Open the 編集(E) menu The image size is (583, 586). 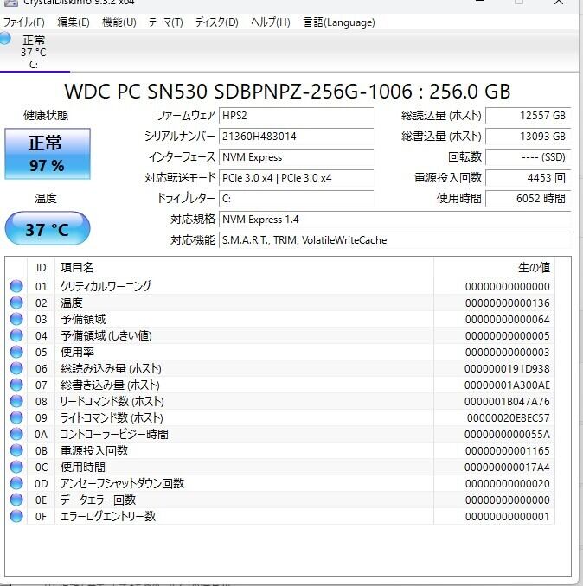(74, 22)
